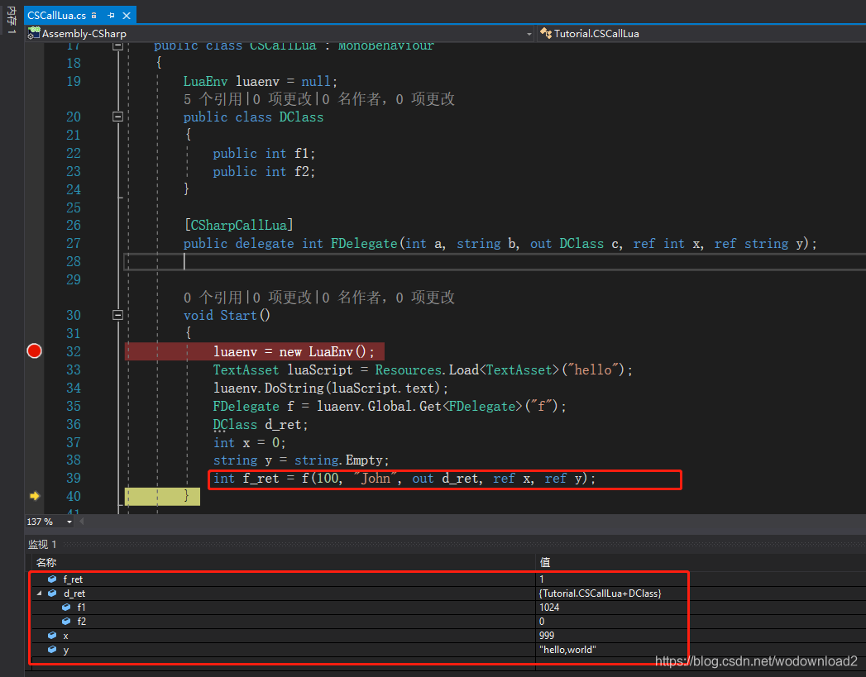Collapse the d_ret watch entry
This screenshot has height=677, width=866.
[39, 594]
